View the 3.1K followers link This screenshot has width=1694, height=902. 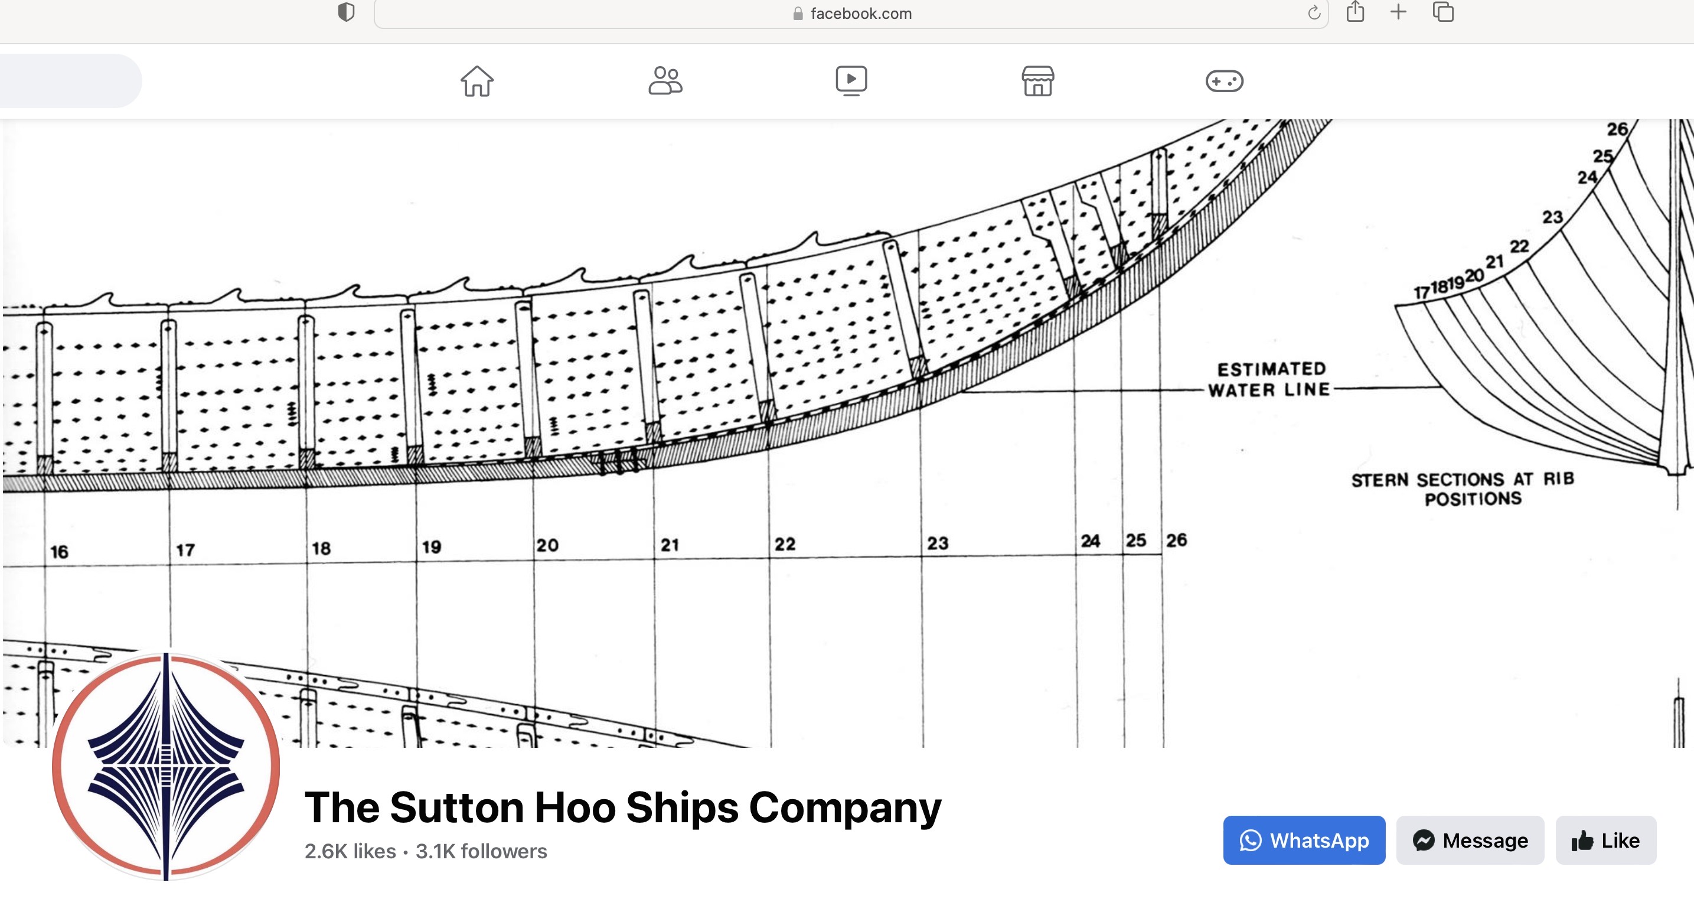481,851
